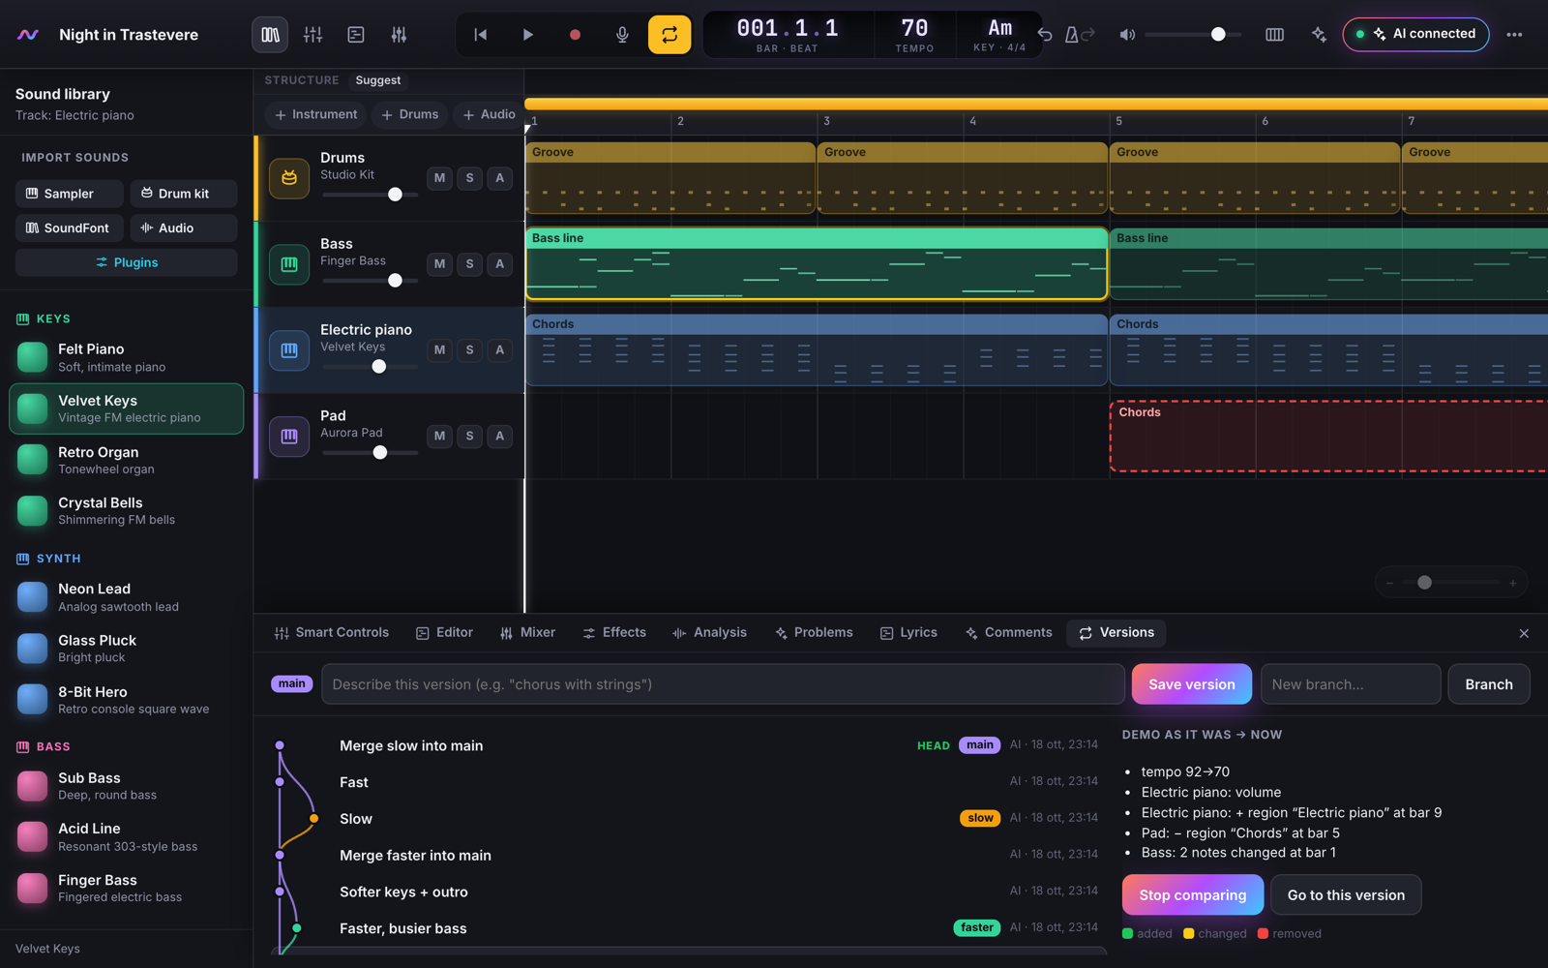Click the Pad track instrument icon
Viewport: 1548px width, 968px height.
point(289,437)
